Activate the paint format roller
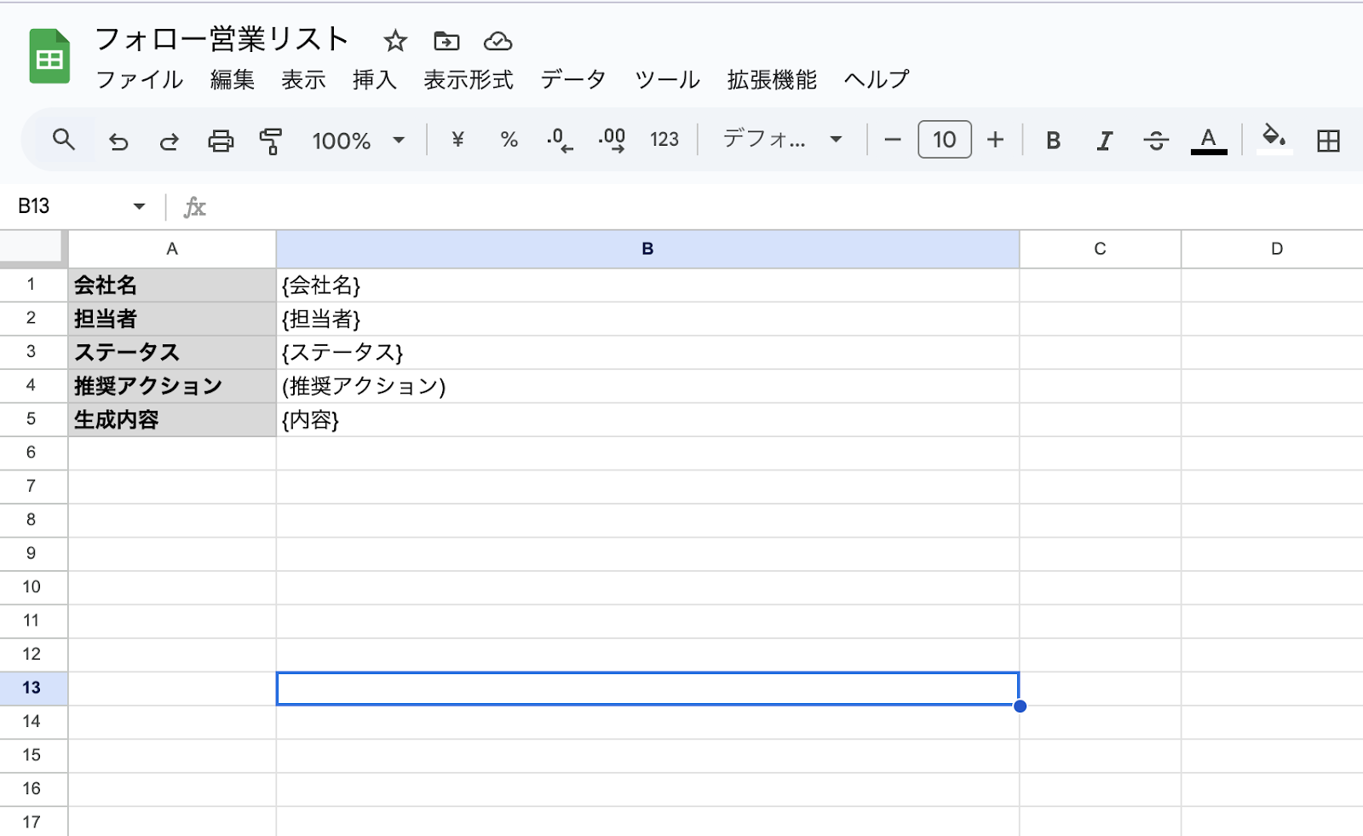1363x836 pixels. pos(271,141)
